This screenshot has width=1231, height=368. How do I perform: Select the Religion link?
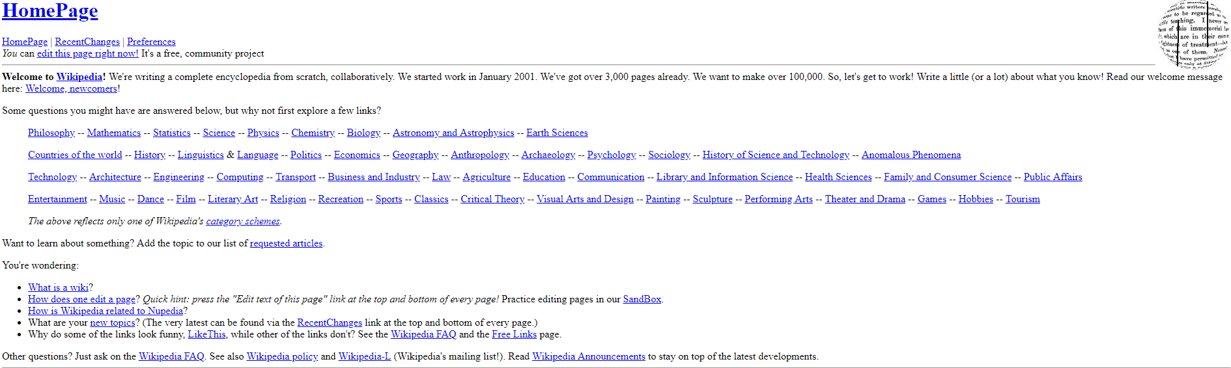pyautogui.click(x=288, y=199)
